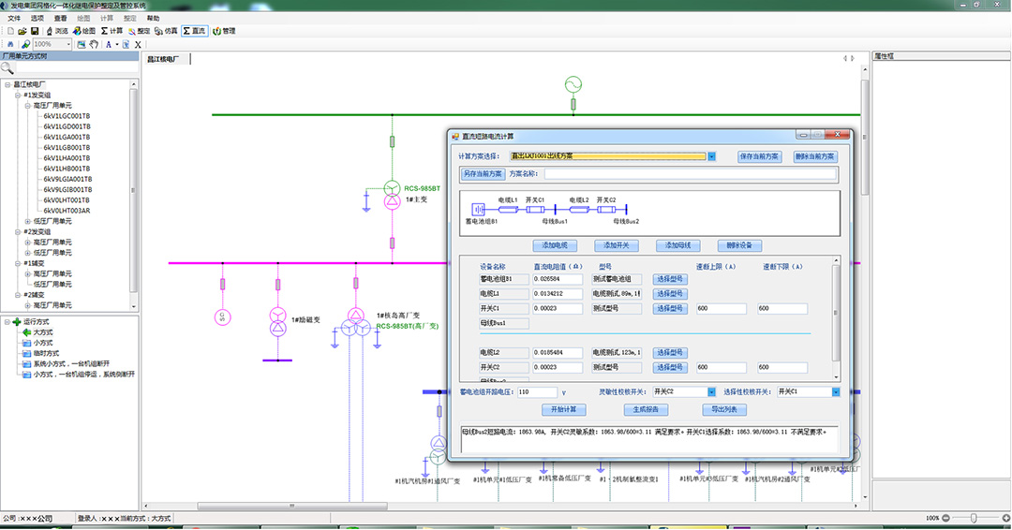This screenshot has width=1012, height=530.
Task: Select 临时方式 in the operating mode list
Action: [44, 353]
